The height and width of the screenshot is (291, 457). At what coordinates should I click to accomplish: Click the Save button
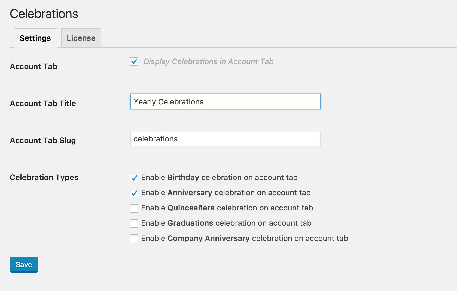tap(24, 265)
